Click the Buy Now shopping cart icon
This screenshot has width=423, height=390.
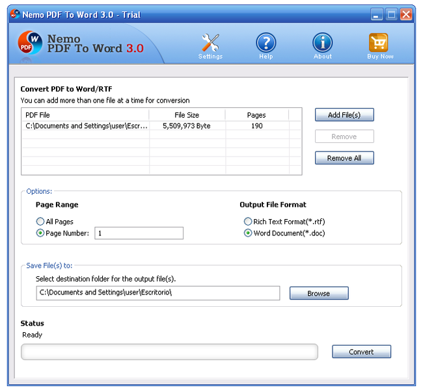[379, 43]
